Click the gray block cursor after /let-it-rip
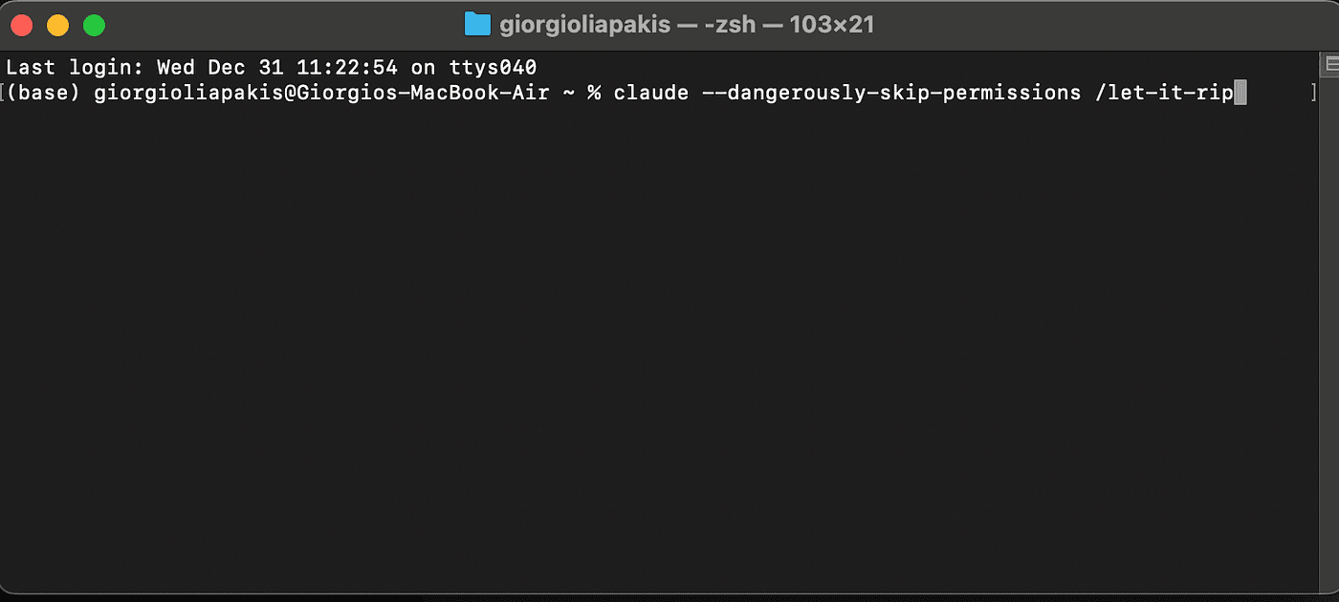1339x602 pixels. (x=1240, y=93)
